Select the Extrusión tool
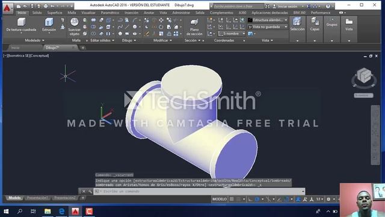The image size is (385, 217). point(49,25)
